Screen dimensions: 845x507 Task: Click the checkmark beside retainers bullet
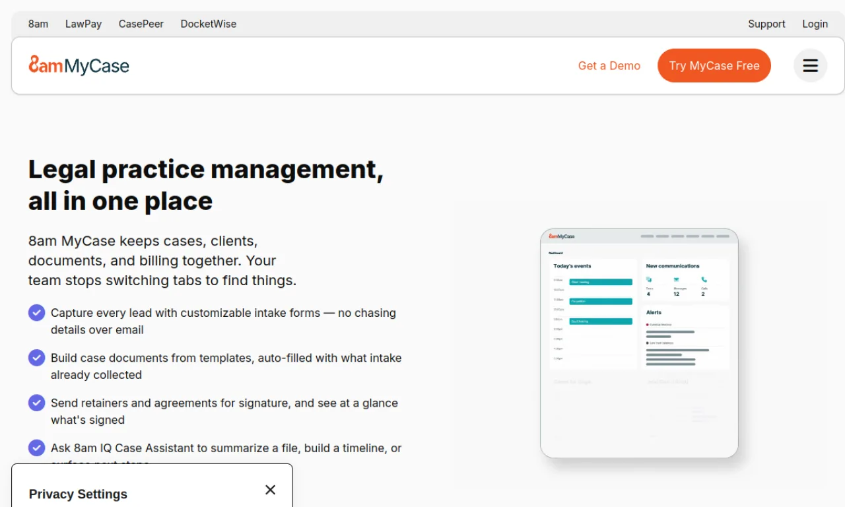tap(37, 403)
